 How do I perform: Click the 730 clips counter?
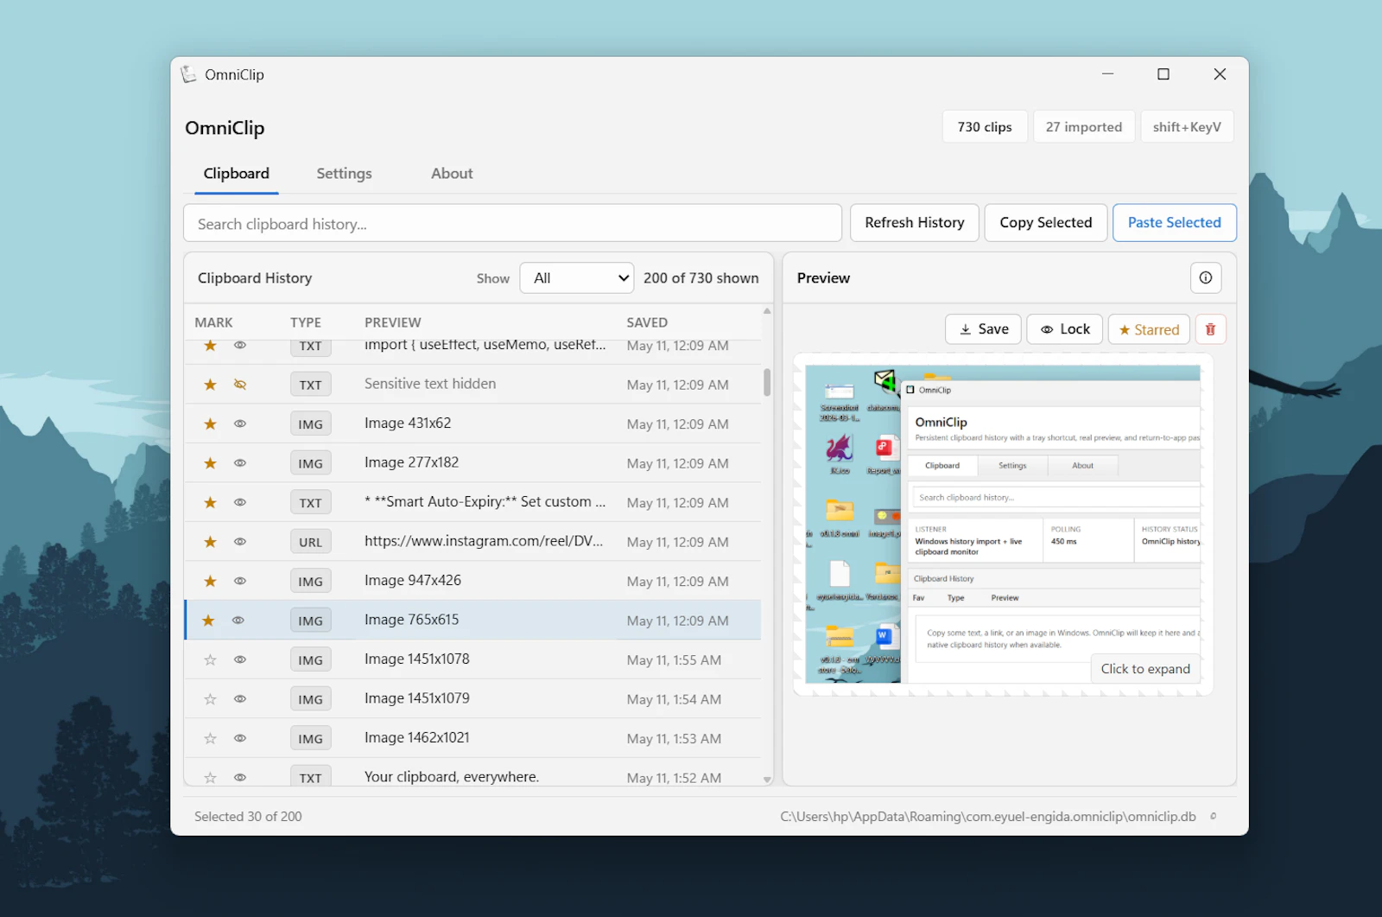[985, 127]
